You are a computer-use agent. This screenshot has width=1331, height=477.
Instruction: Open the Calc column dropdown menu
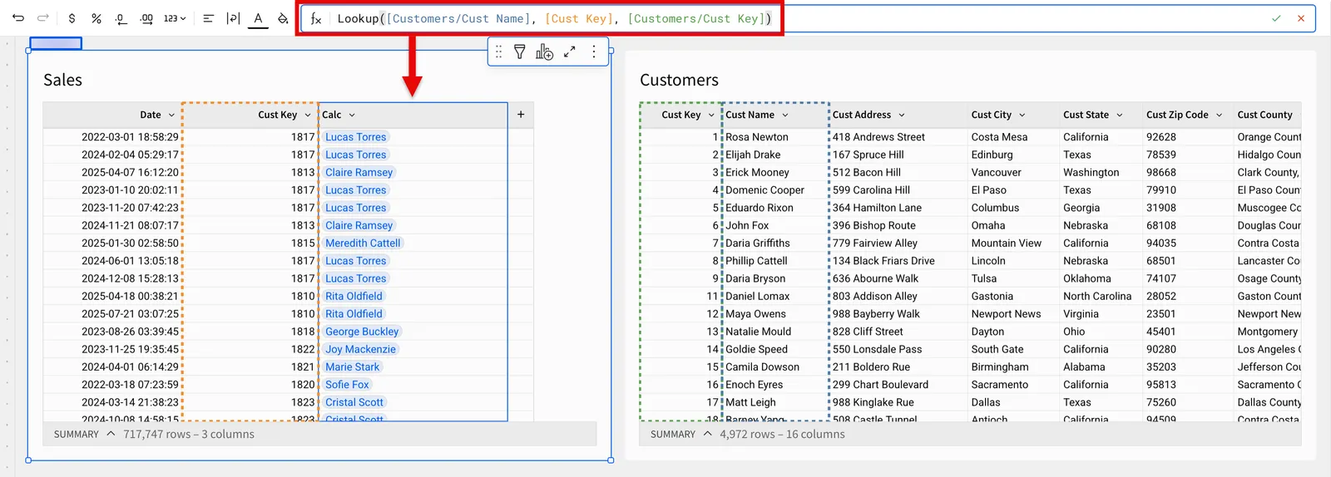point(352,115)
